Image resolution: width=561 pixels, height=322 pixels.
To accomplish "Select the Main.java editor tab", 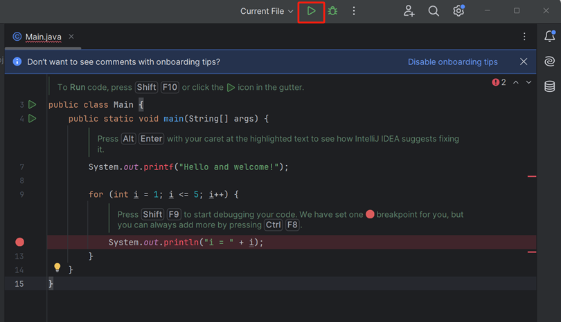I will (43, 37).
